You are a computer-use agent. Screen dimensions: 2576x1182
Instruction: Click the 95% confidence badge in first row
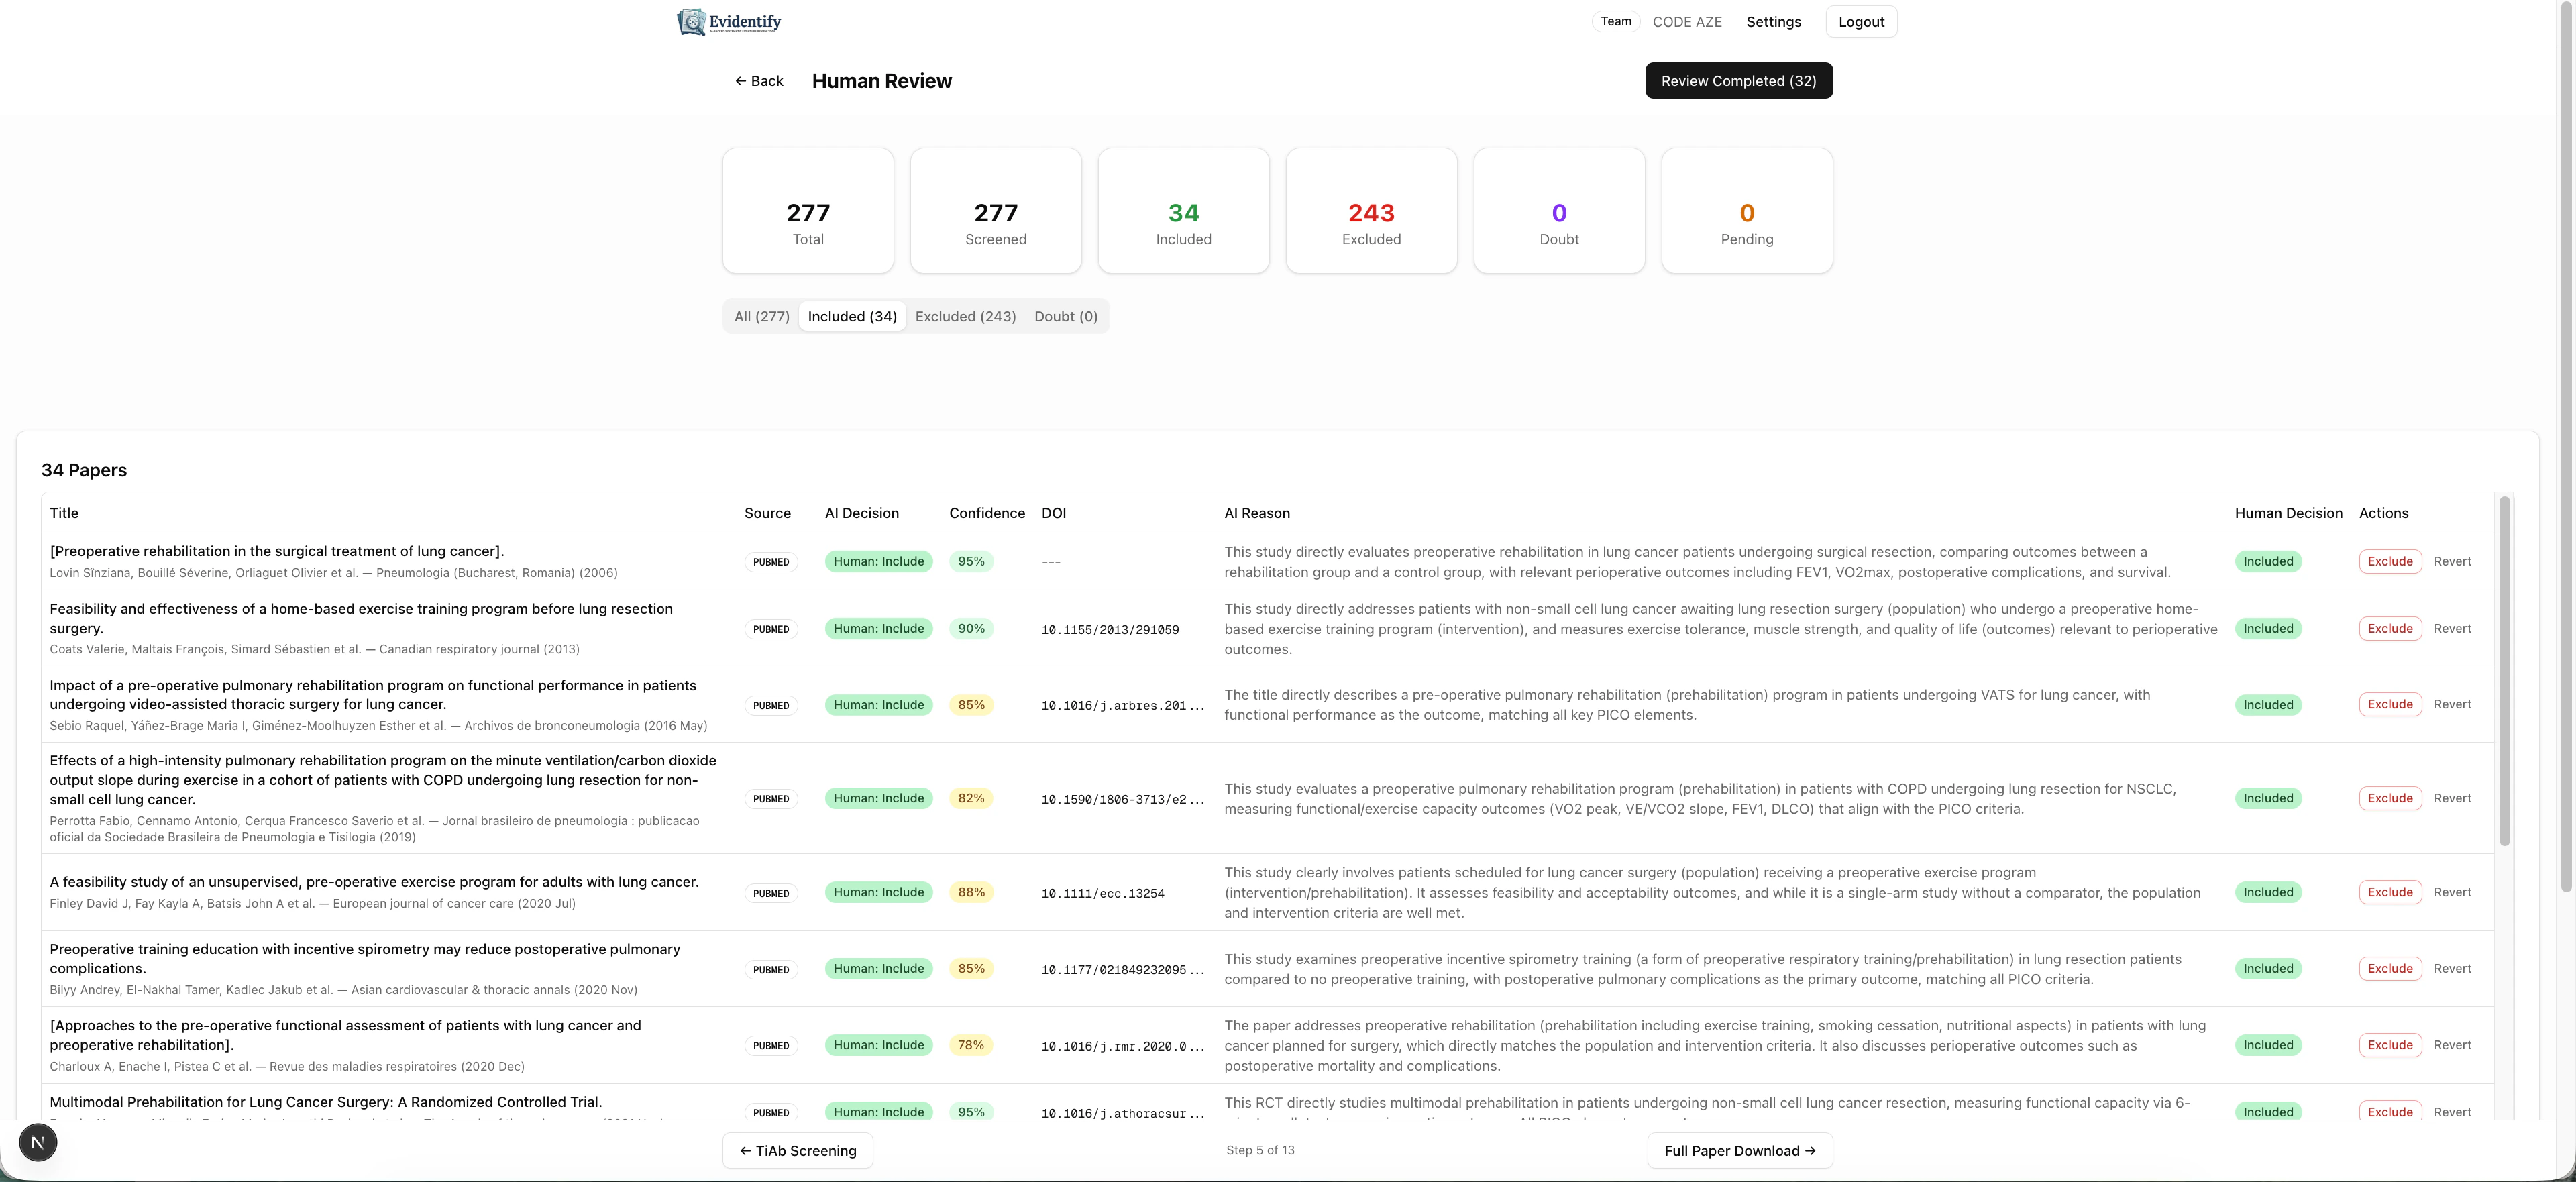[971, 561]
